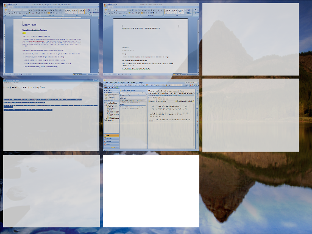Screen dimensions: 312x234
Task: Switch to desktop with blue selected text window
Action: tap(51, 115)
